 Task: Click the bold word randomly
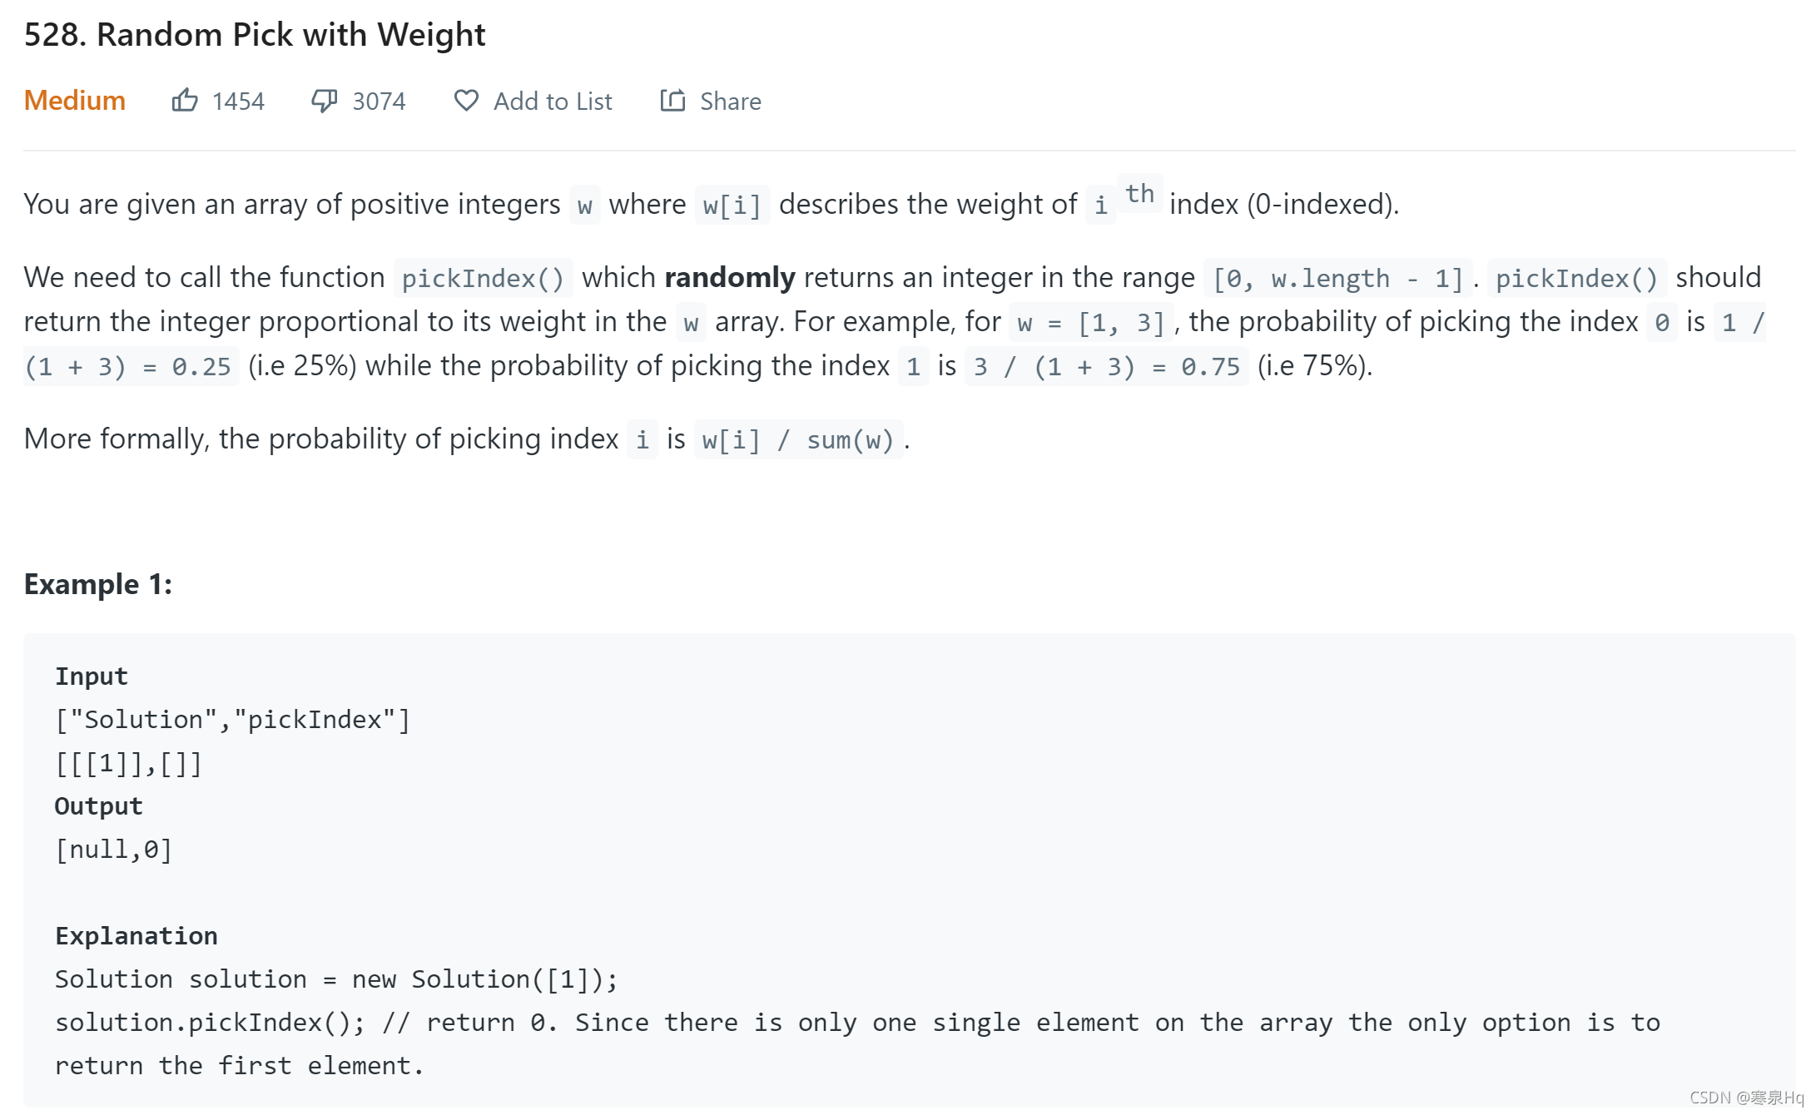point(730,277)
